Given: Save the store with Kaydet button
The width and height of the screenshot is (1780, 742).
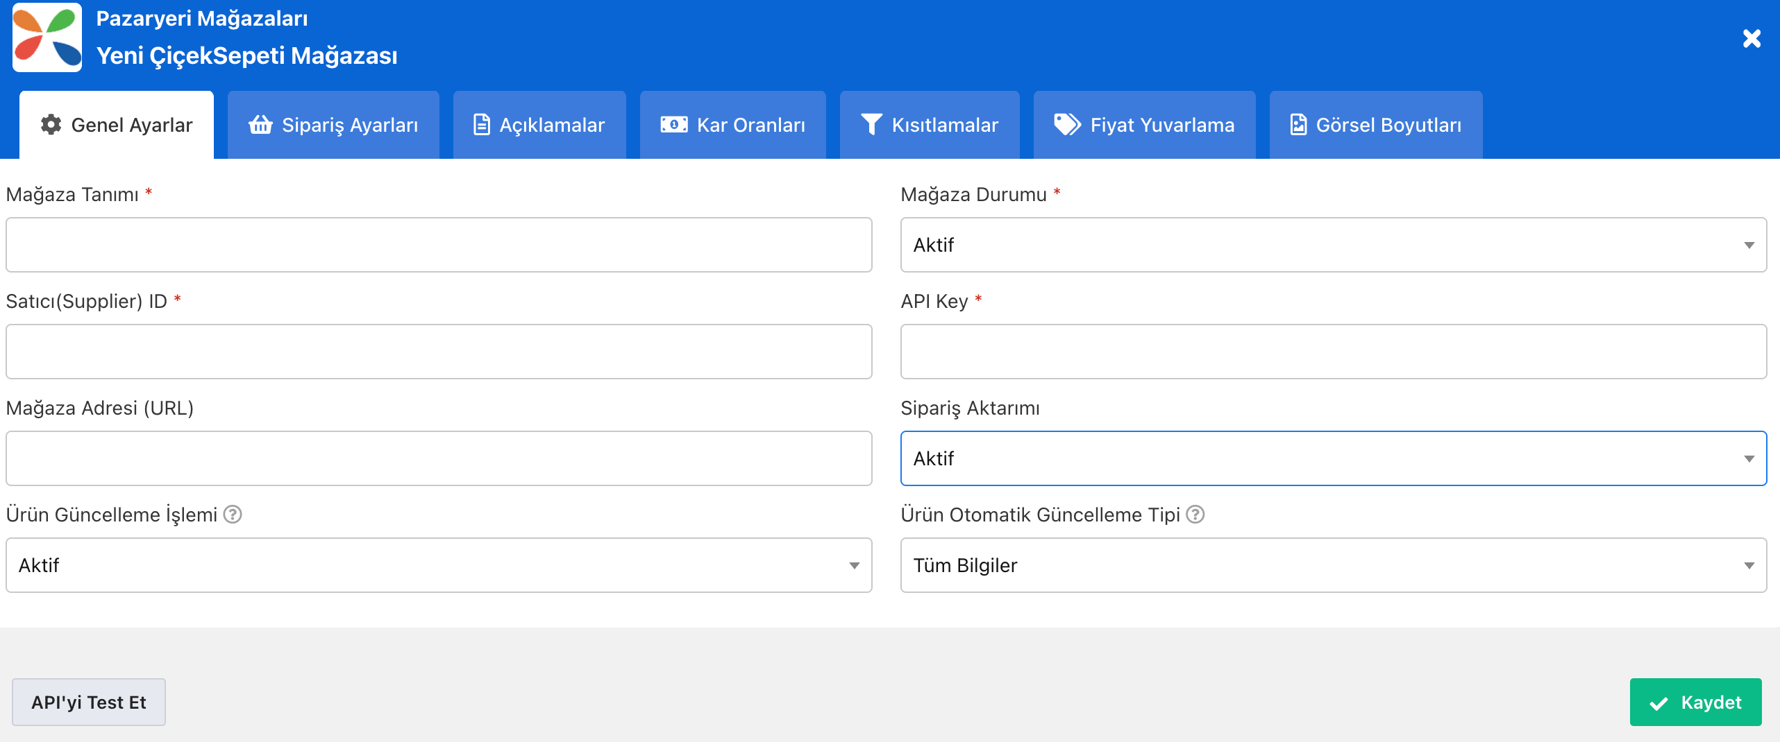Looking at the screenshot, I should pos(1695,702).
